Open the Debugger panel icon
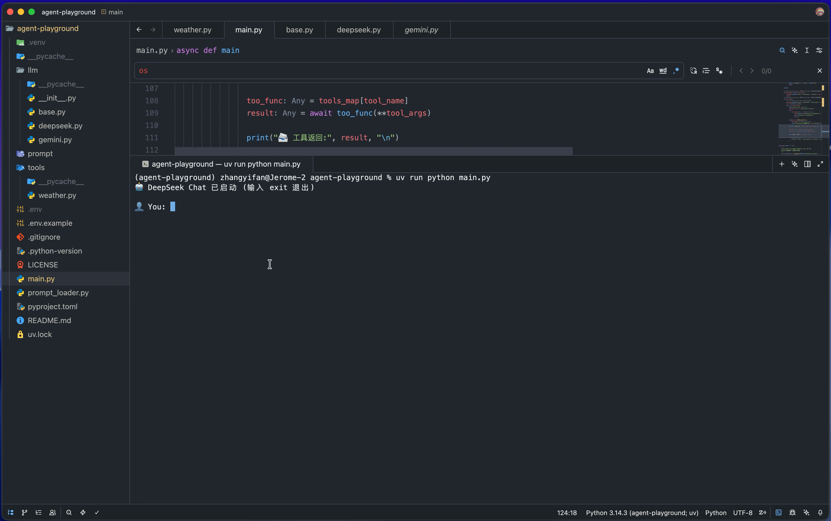Image resolution: width=831 pixels, height=521 pixels. [x=792, y=512]
